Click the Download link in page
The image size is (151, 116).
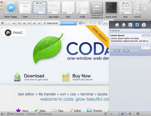31,77
